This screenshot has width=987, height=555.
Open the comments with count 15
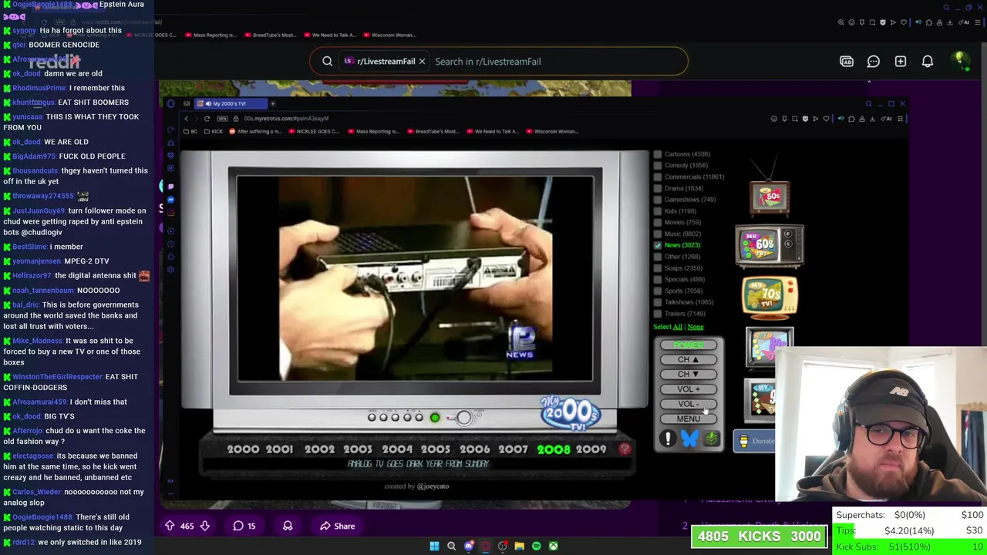244,526
